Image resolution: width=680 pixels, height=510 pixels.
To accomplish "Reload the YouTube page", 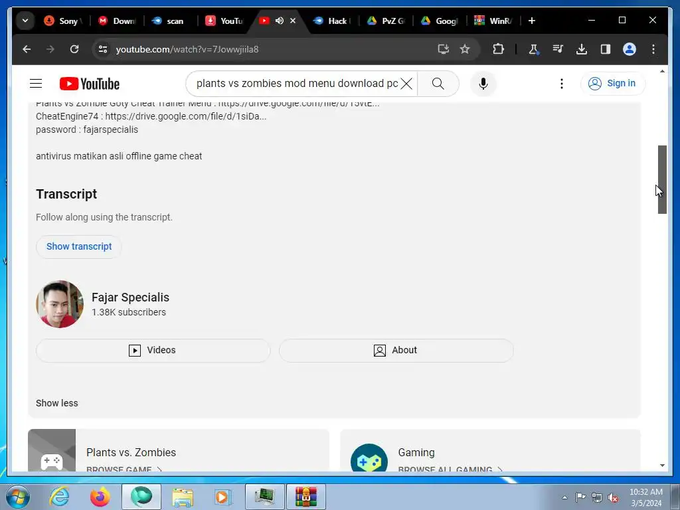I will click(74, 49).
